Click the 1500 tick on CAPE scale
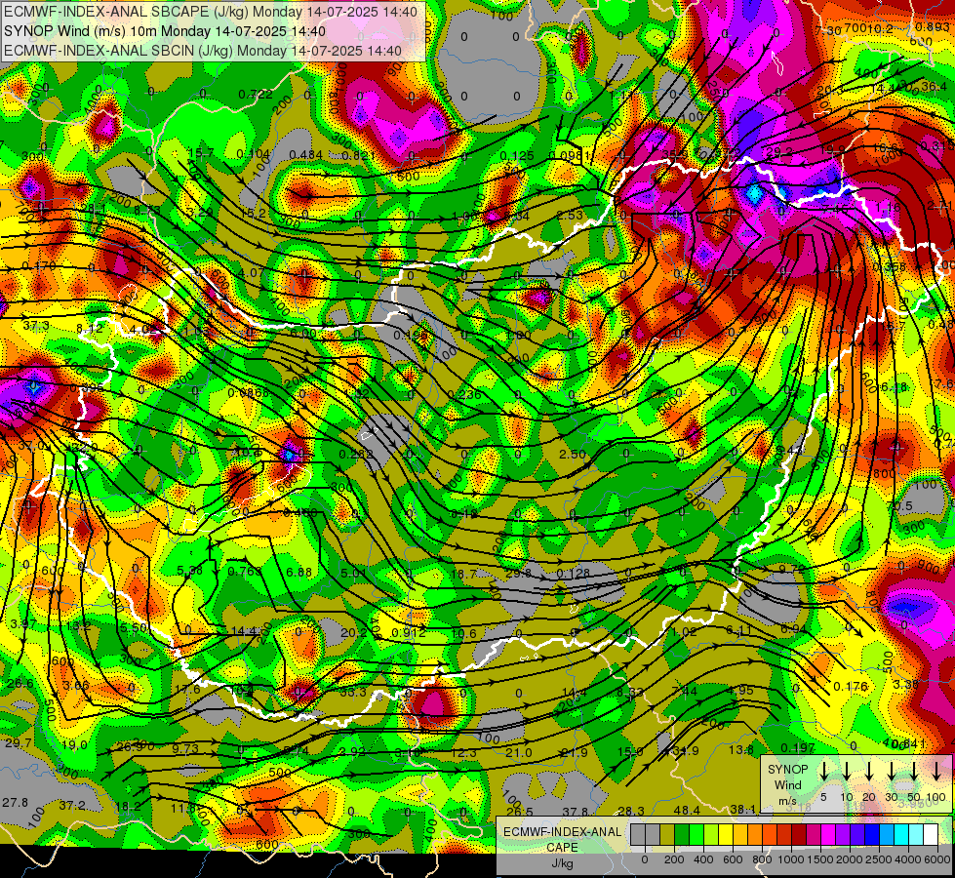This screenshot has height=878, width=955. click(x=820, y=859)
